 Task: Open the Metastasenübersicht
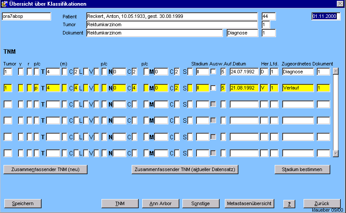(250, 203)
